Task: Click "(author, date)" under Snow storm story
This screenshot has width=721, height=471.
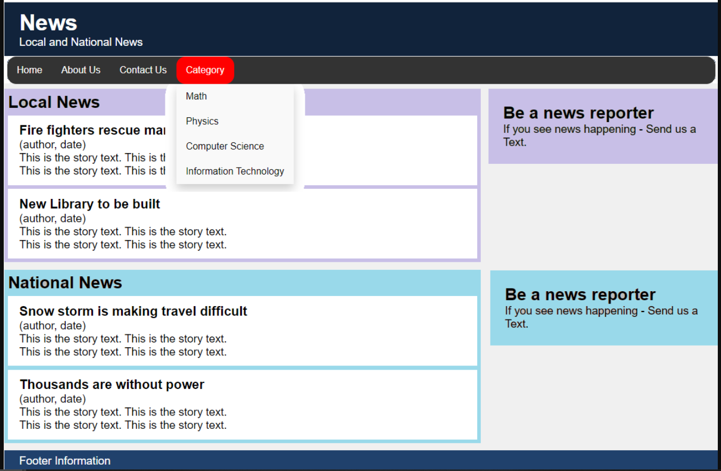Action: click(x=53, y=325)
